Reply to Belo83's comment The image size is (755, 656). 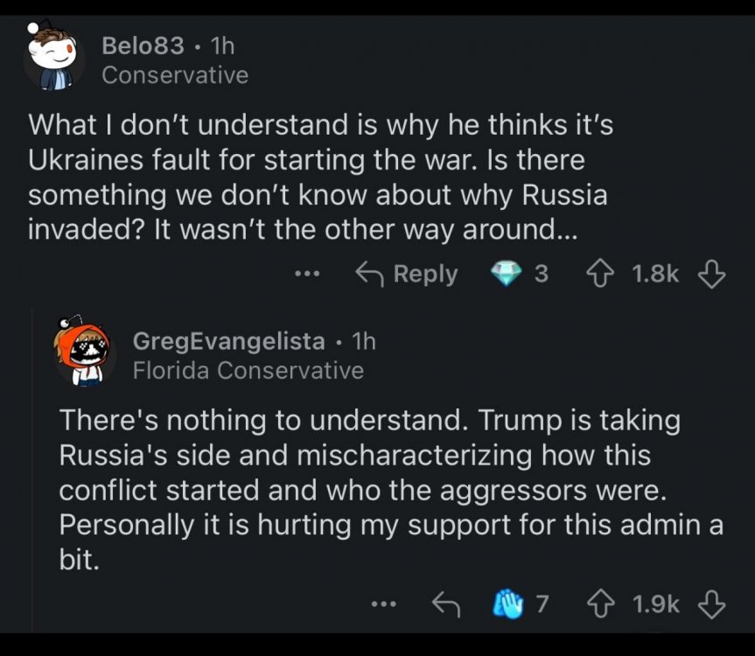pyautogui.click(x=407, y=274)
